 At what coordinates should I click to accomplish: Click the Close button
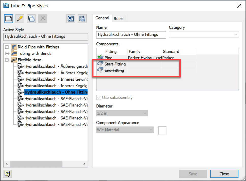click(224, 174)
